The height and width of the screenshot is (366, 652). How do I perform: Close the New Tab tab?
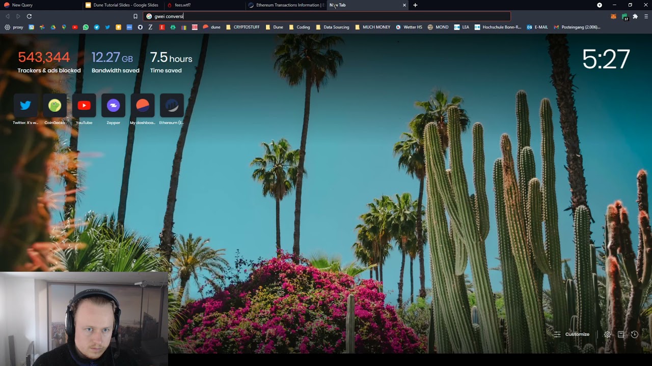click(x=404, y=5)
